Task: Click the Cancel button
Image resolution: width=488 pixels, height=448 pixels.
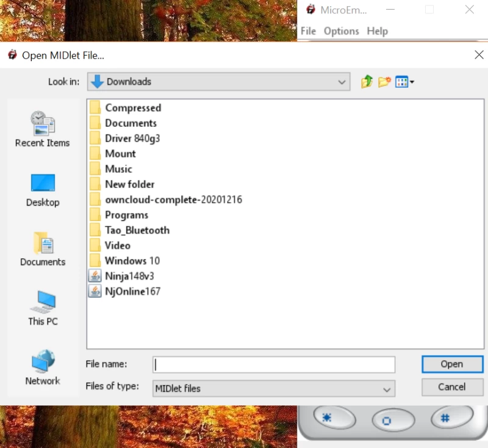Action: [451, 387]
